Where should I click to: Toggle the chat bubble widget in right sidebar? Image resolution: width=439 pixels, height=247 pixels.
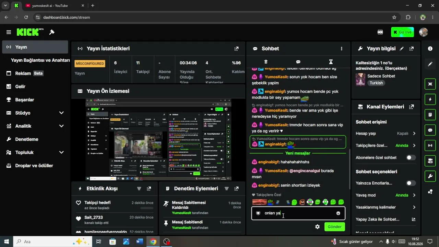click(430, 130)
